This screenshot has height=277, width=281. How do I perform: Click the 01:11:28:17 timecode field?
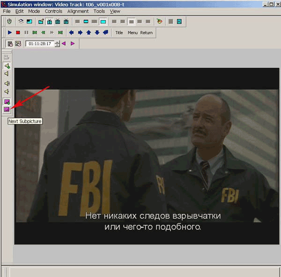[x=40, y=44]
